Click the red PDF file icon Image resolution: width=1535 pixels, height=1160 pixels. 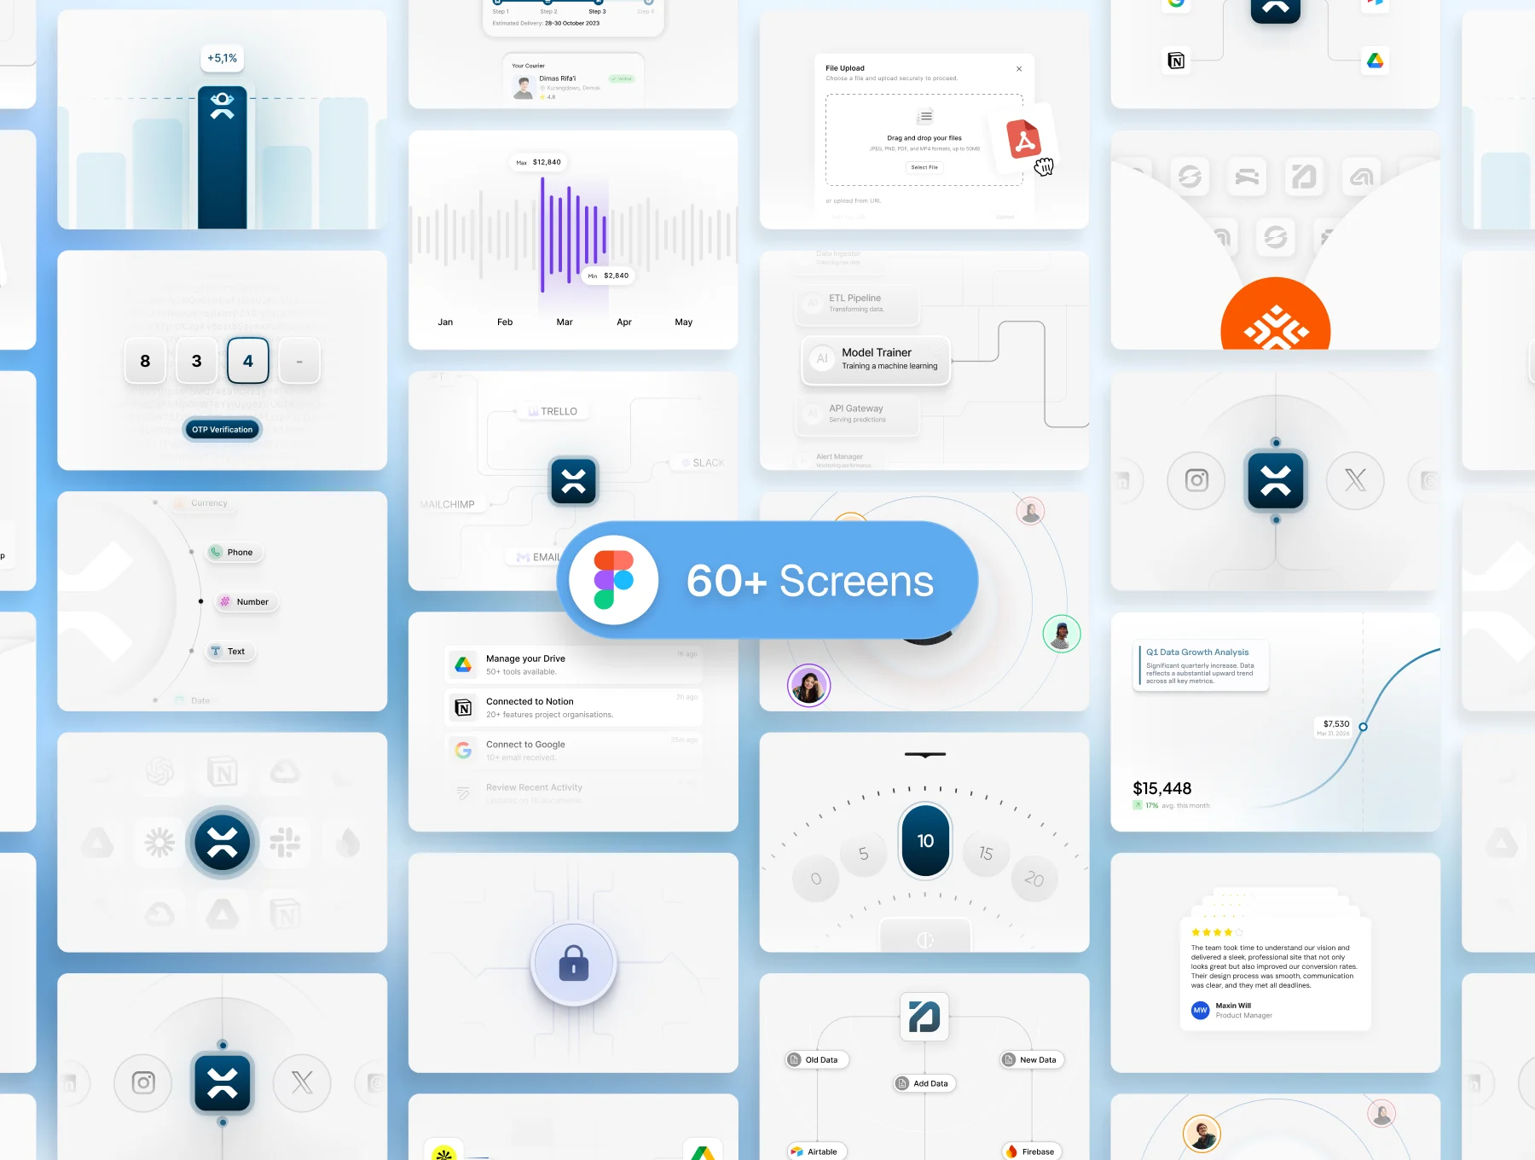pyautogui.click(x=1023, y=139)
